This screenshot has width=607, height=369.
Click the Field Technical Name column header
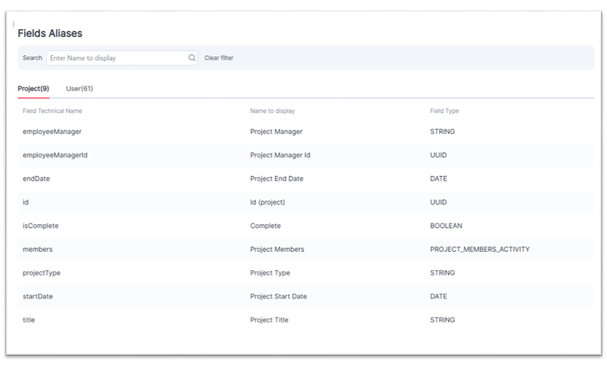click(x=52, y=111)
